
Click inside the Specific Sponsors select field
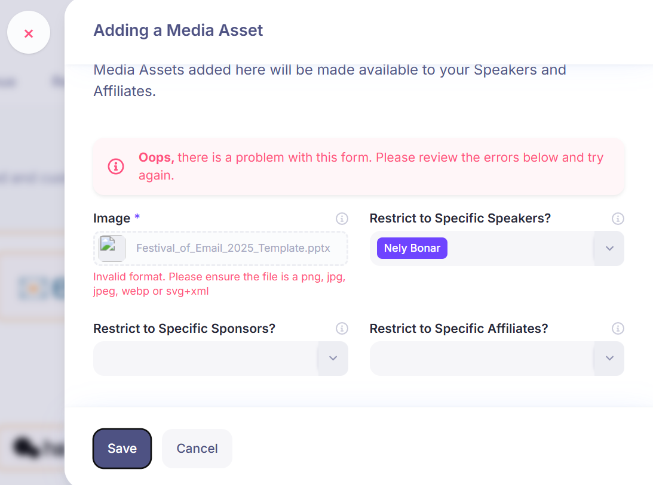[x=206, y=358]
